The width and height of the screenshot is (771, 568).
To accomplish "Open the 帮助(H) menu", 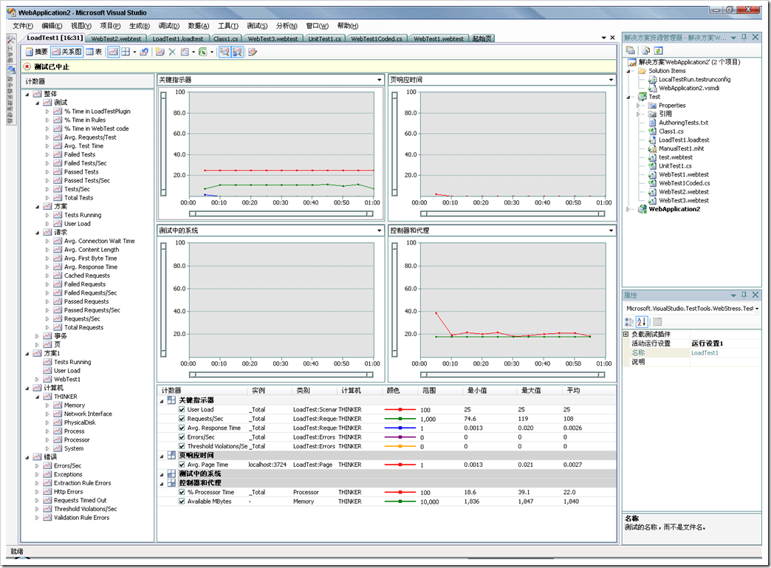I will [348, 26].
